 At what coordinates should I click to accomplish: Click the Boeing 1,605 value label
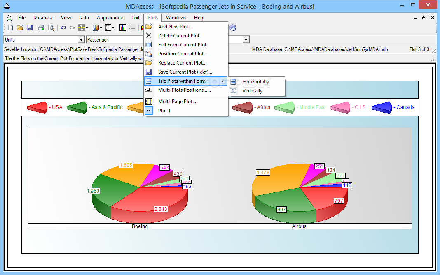(x=126, y=165)
